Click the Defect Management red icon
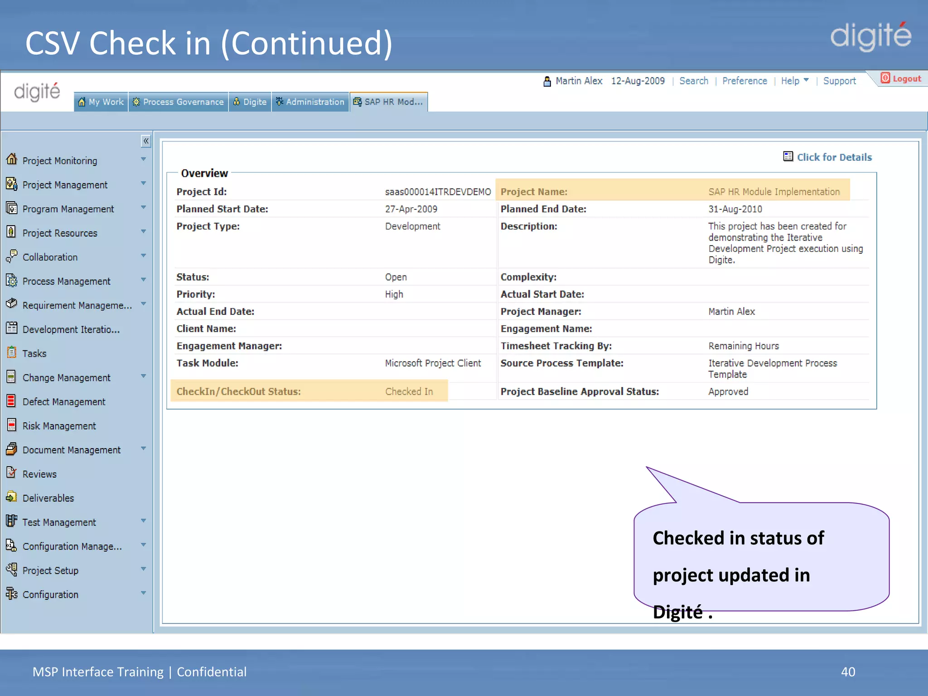928x696 pixels. 12,401
